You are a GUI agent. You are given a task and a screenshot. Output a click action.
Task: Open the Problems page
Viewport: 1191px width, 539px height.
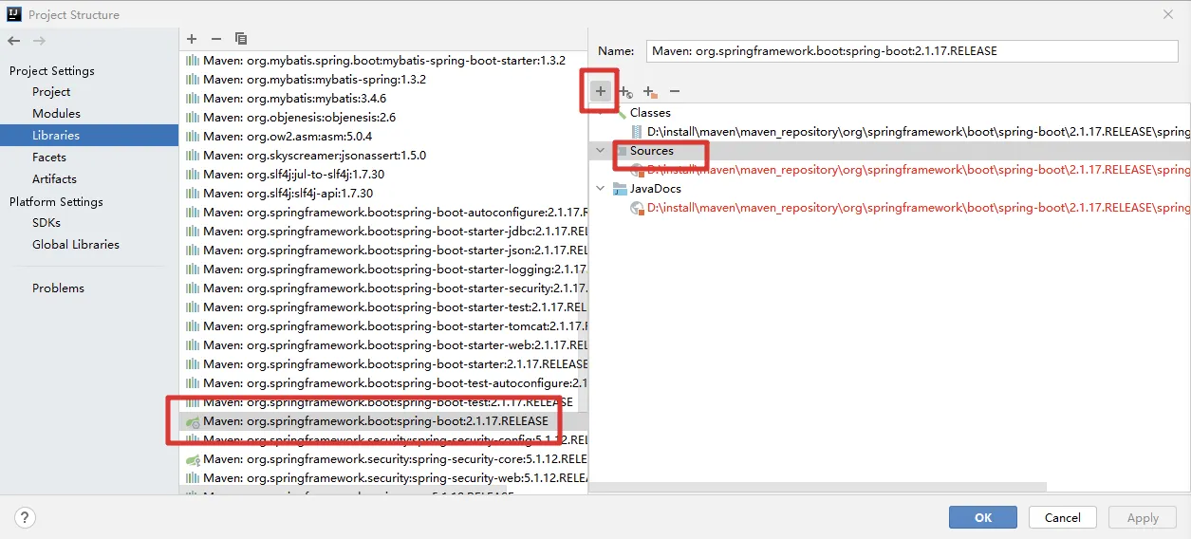[58, 288]
